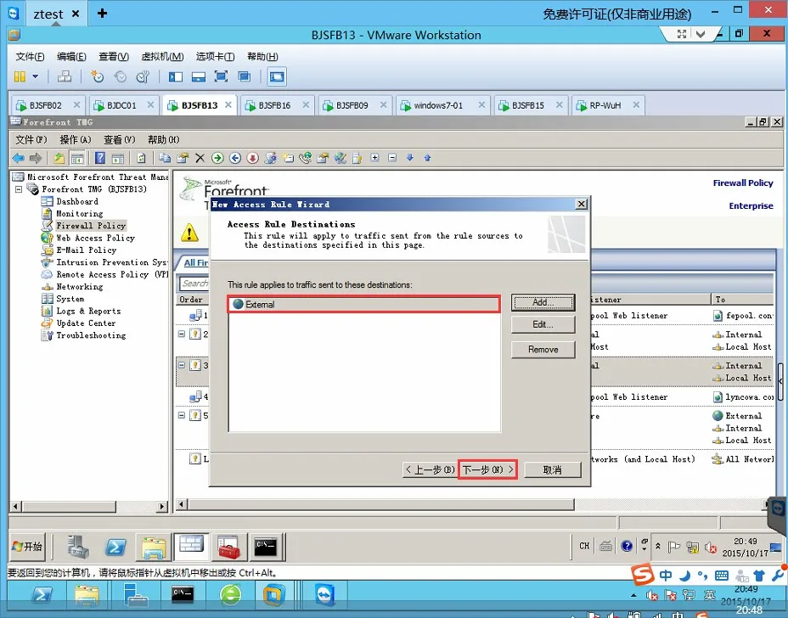Click the VMware unity mode icon
Viewport: 788px width, 618px height.
pos(245,76)
